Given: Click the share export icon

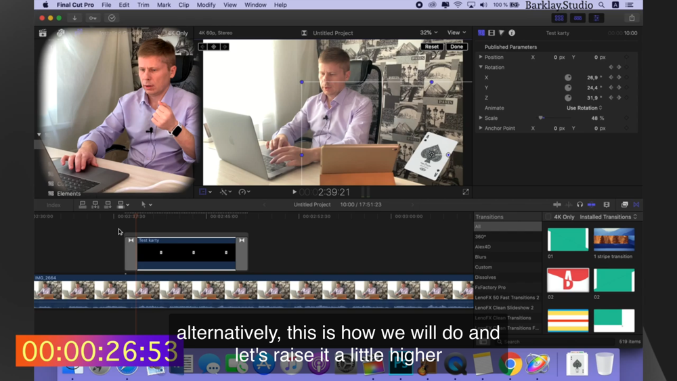Looking at the screenshot, I should tap(632, 18).
